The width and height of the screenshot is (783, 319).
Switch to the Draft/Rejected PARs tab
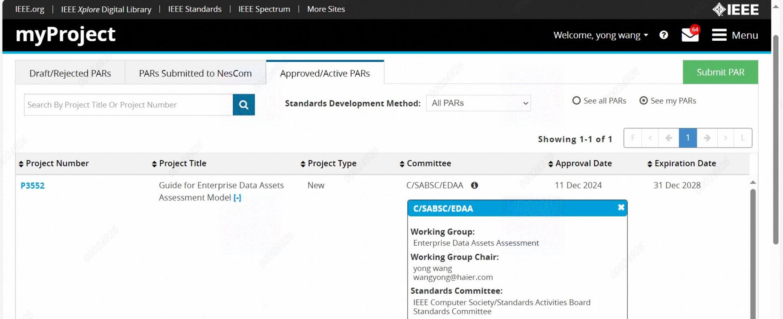coord(70,73)
